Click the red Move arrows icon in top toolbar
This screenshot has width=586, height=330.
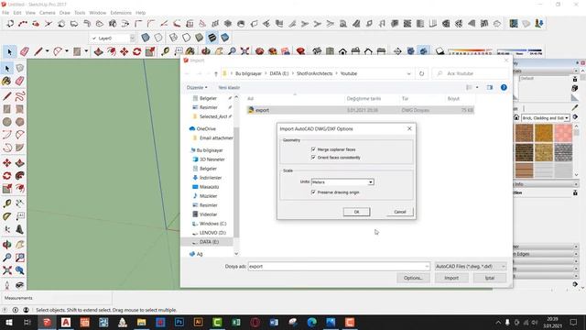pyautogui.click(x=125, y=51)
